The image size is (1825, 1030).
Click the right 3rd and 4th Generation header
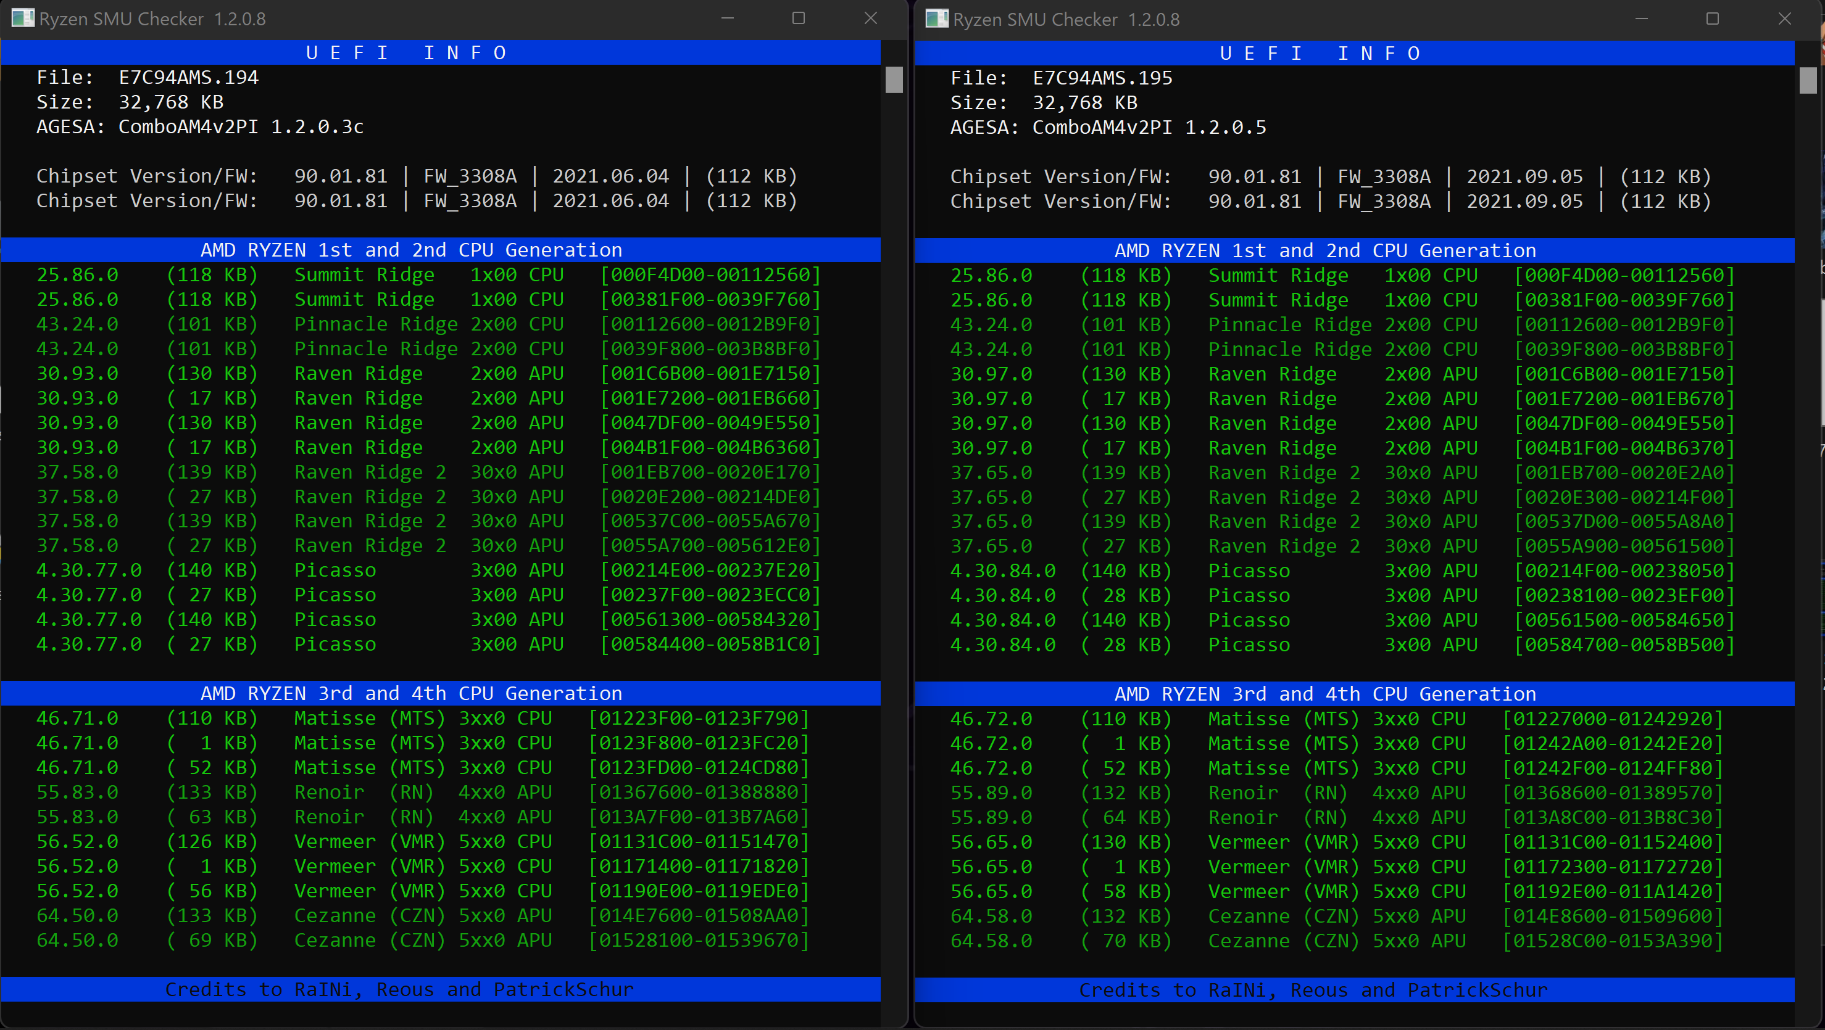click(x=1325, y=694)
